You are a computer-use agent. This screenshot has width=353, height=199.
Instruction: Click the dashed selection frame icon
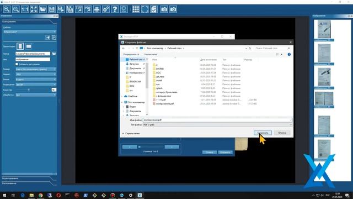[145, 9]
